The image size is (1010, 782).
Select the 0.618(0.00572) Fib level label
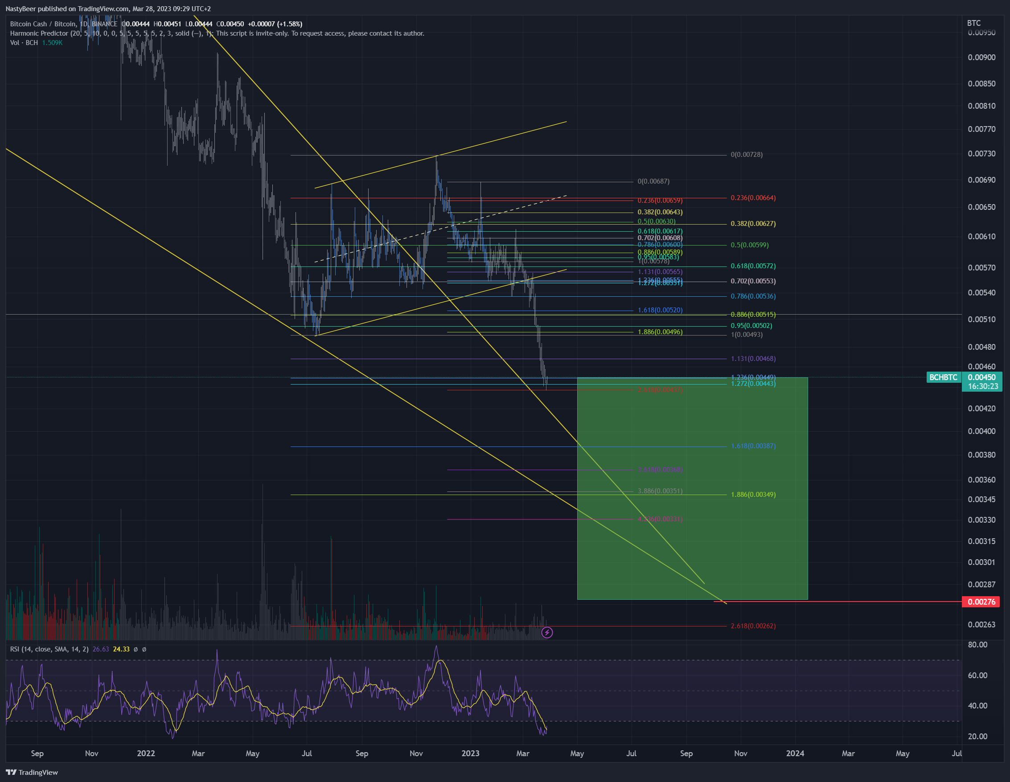[x=753, y=266]
